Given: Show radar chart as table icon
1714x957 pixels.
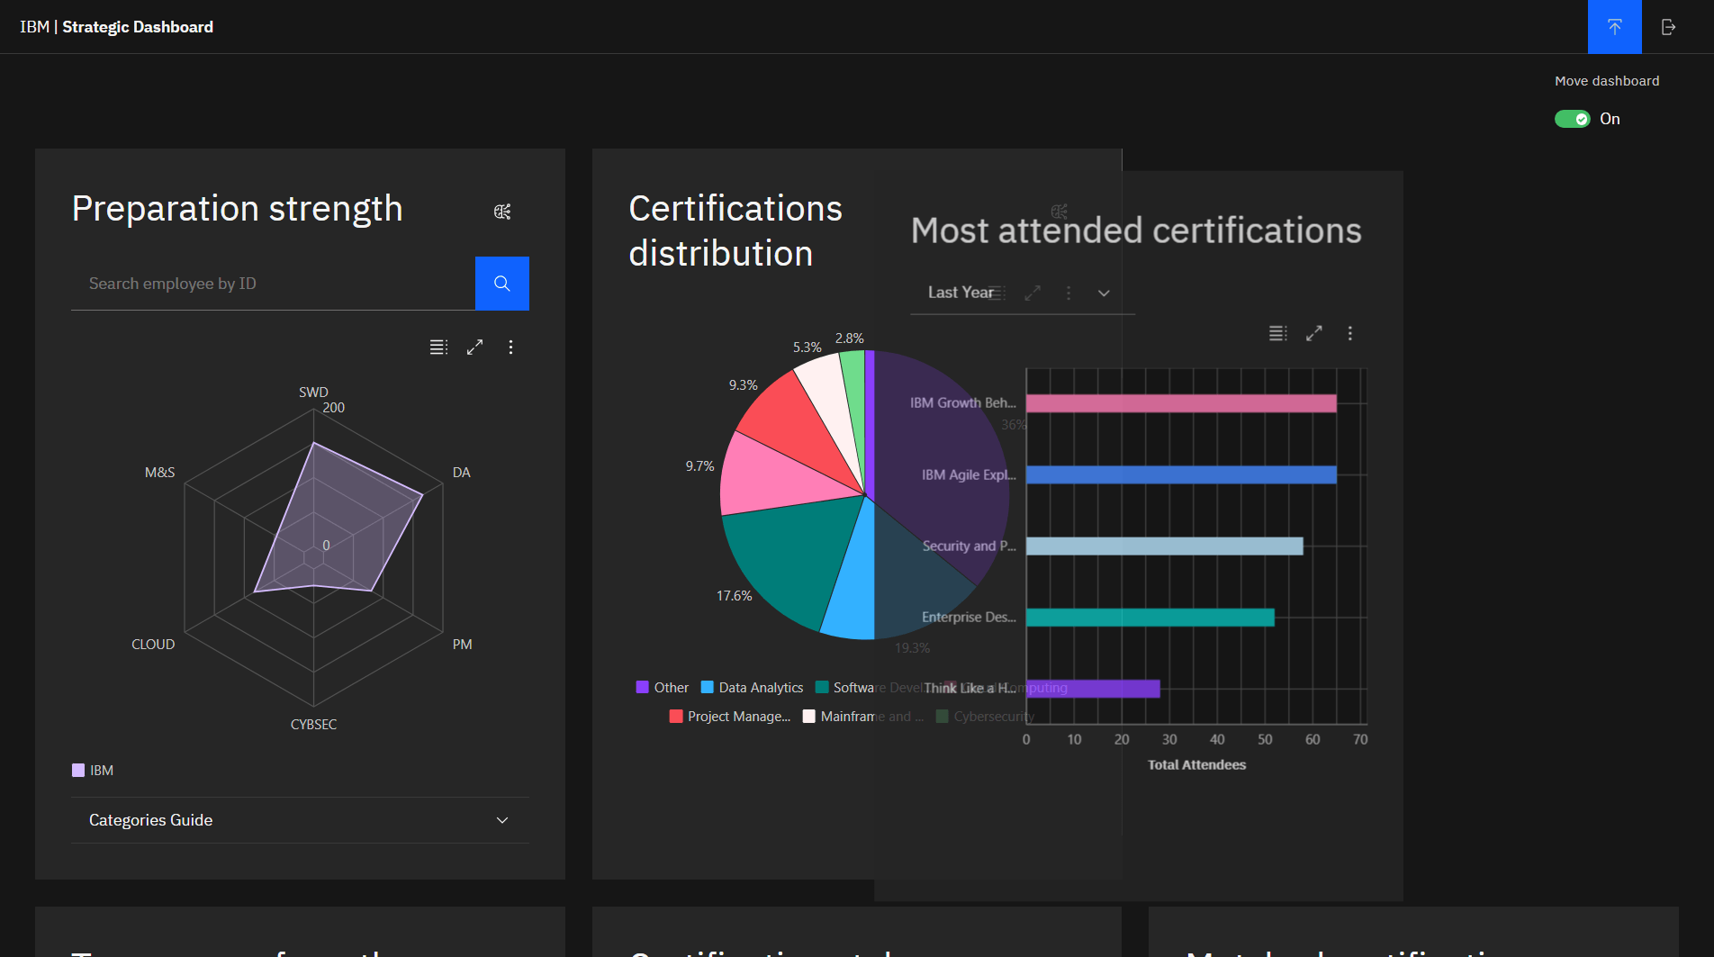Looking at the screenshot, I should pos(438,348).
